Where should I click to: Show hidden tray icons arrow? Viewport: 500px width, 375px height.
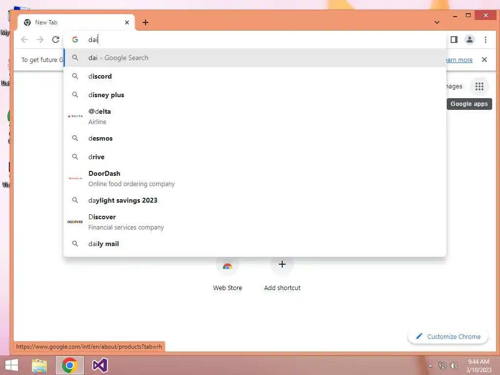pos(431,366)
